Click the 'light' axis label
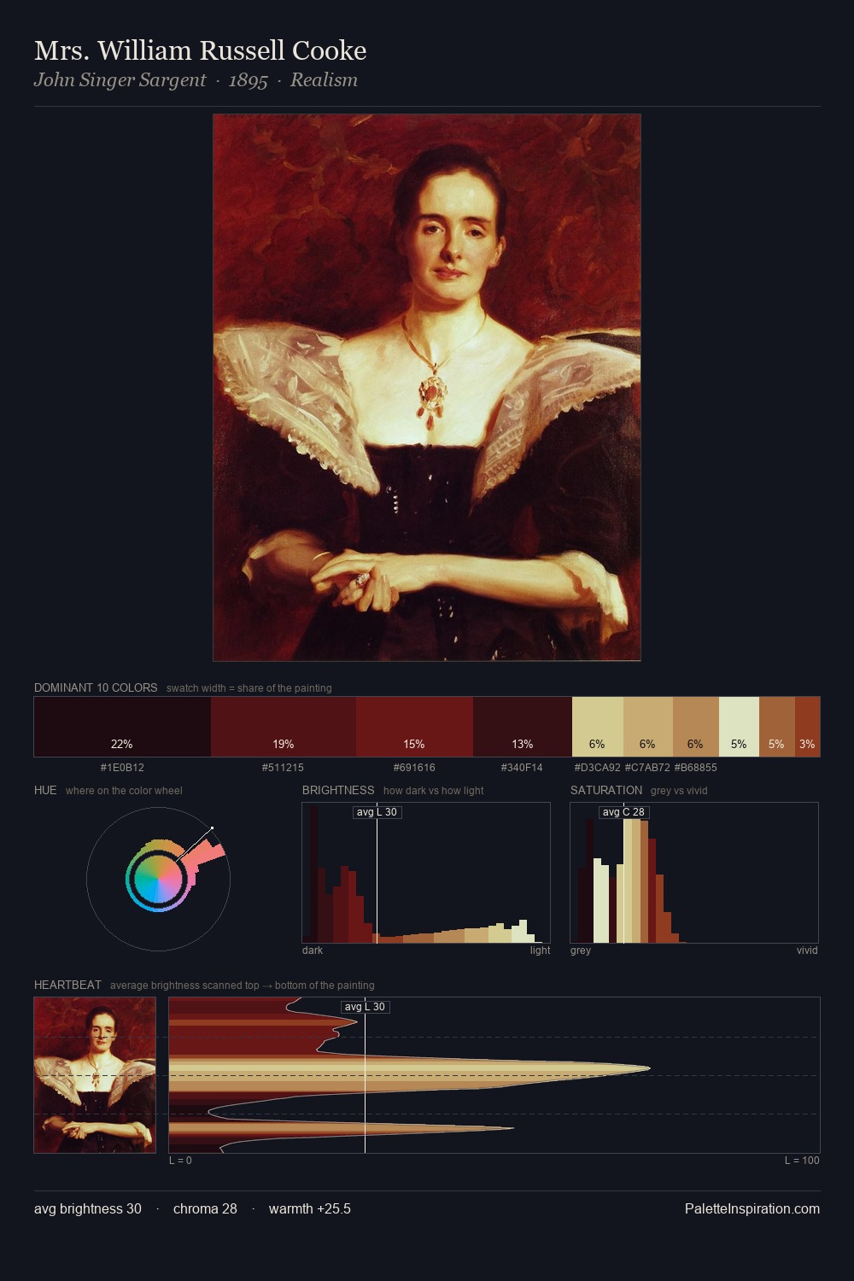The height and width of the screenshot is (1281, 854). point(541,951)
